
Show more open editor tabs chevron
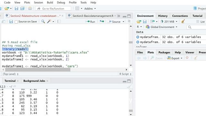coord(119,16)
